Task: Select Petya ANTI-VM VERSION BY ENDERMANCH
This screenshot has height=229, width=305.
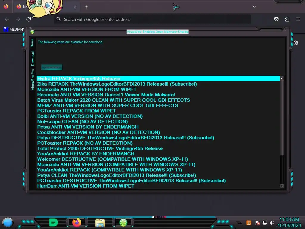Action: [158, 127]
